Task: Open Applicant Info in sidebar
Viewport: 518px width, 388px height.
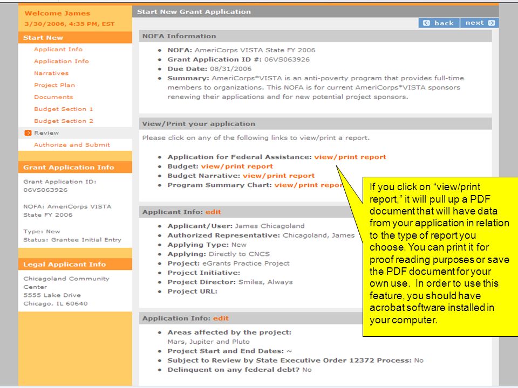Action: (58, 49)
